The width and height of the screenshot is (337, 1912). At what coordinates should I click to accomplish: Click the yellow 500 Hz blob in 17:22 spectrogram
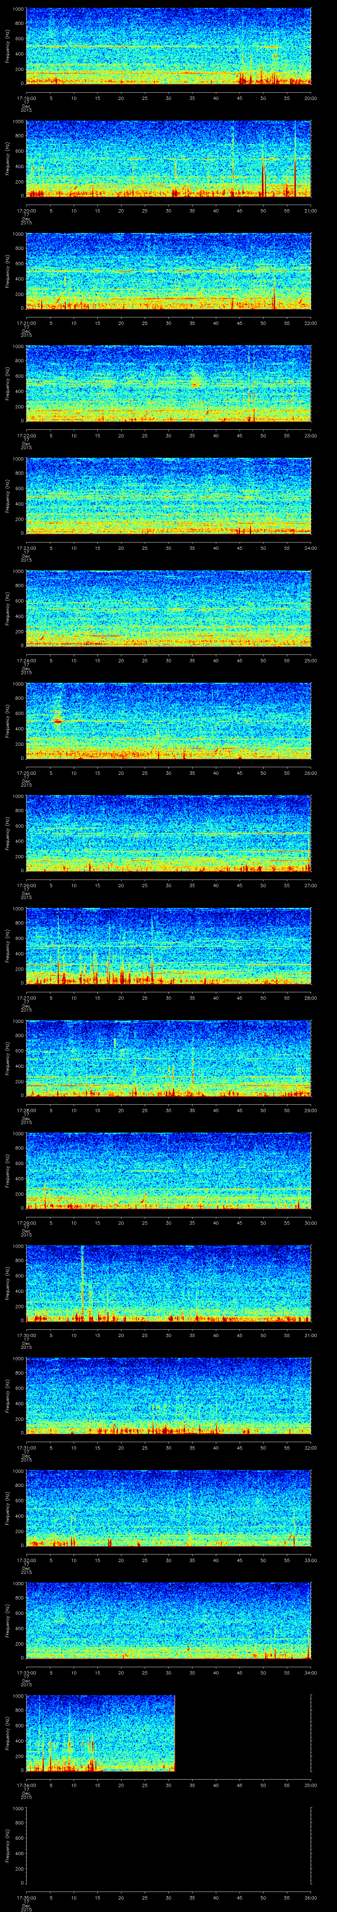tap(195, 383)
